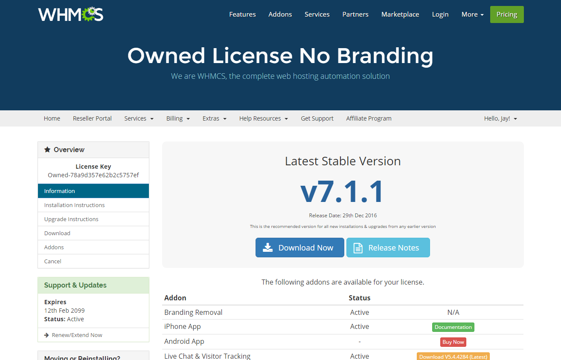Click the expiry date 12th Feb 2099
The width and height of the screenshot is (561, 360).
[x=64, y=311]
